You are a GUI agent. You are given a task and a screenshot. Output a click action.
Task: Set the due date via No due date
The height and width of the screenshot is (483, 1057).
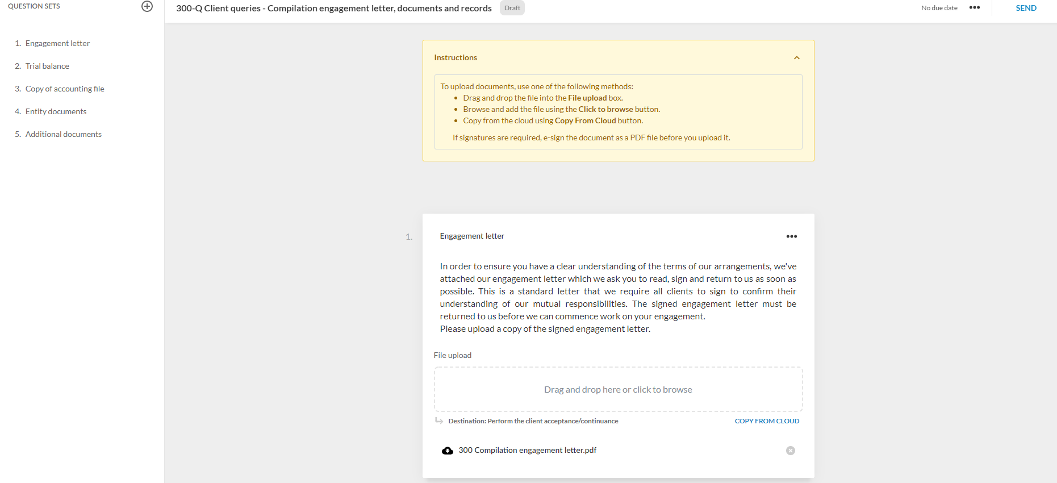(x=939, y=8)
